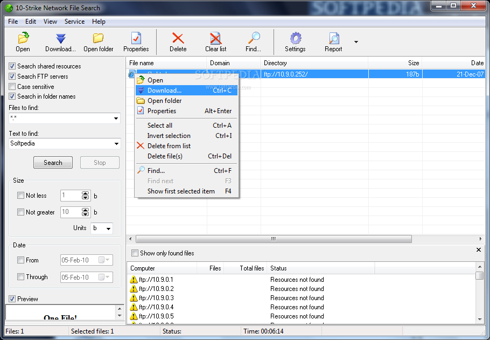Toggle Search in folder names checkbox

click(12, 96)
